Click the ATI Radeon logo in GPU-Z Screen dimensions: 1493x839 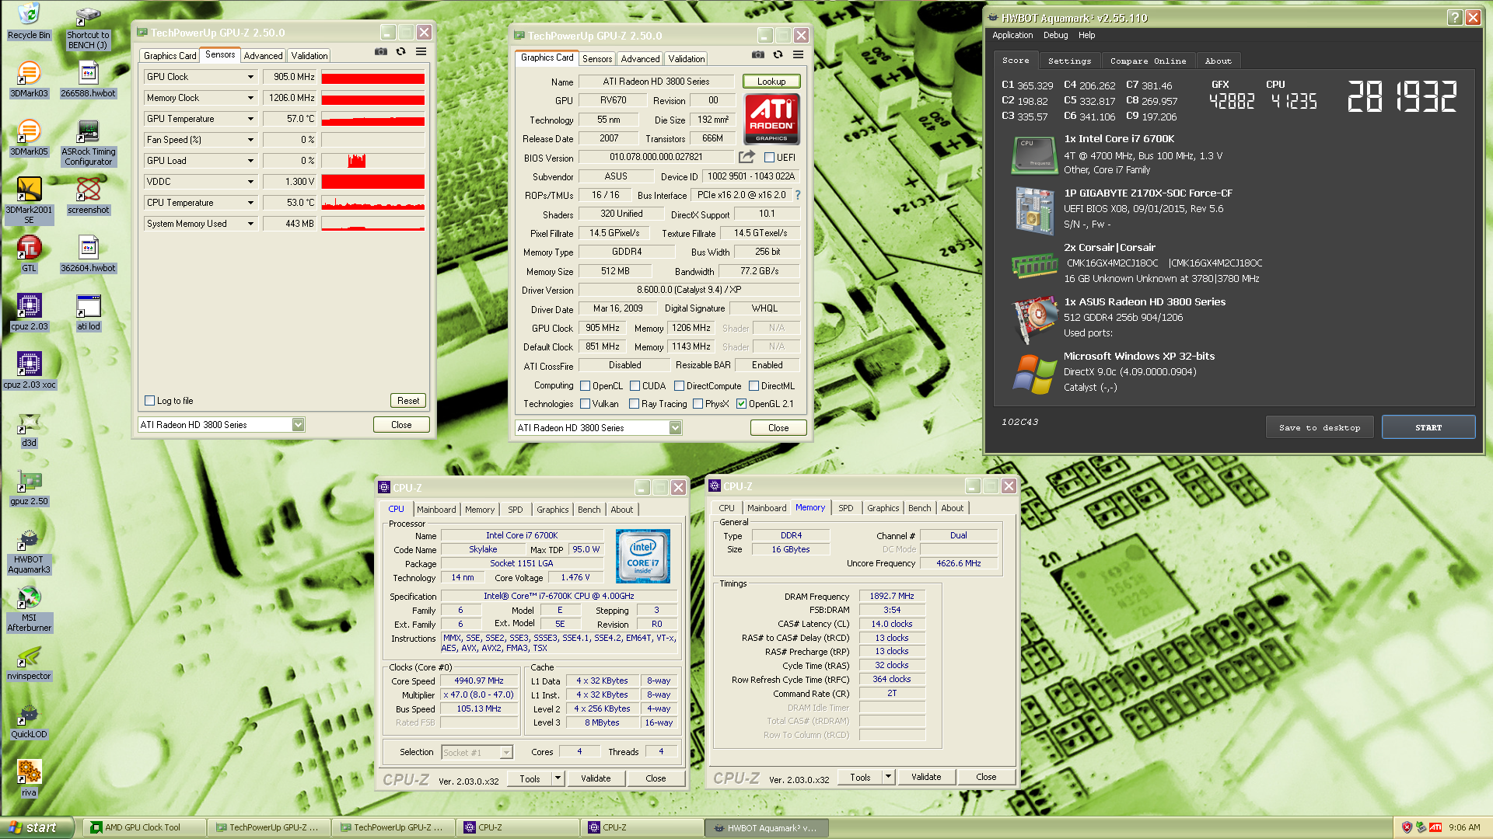[x=771, y=119]
